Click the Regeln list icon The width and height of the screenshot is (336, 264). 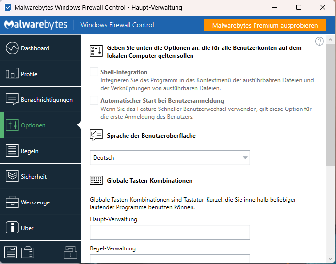point(12,151)
